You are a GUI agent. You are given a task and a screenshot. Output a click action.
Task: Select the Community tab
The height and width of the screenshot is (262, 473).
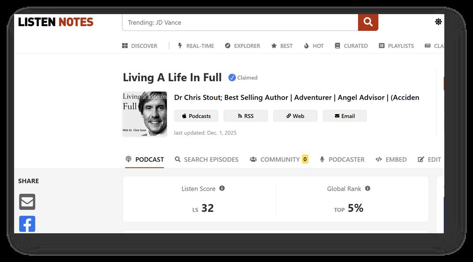[279, 159]
